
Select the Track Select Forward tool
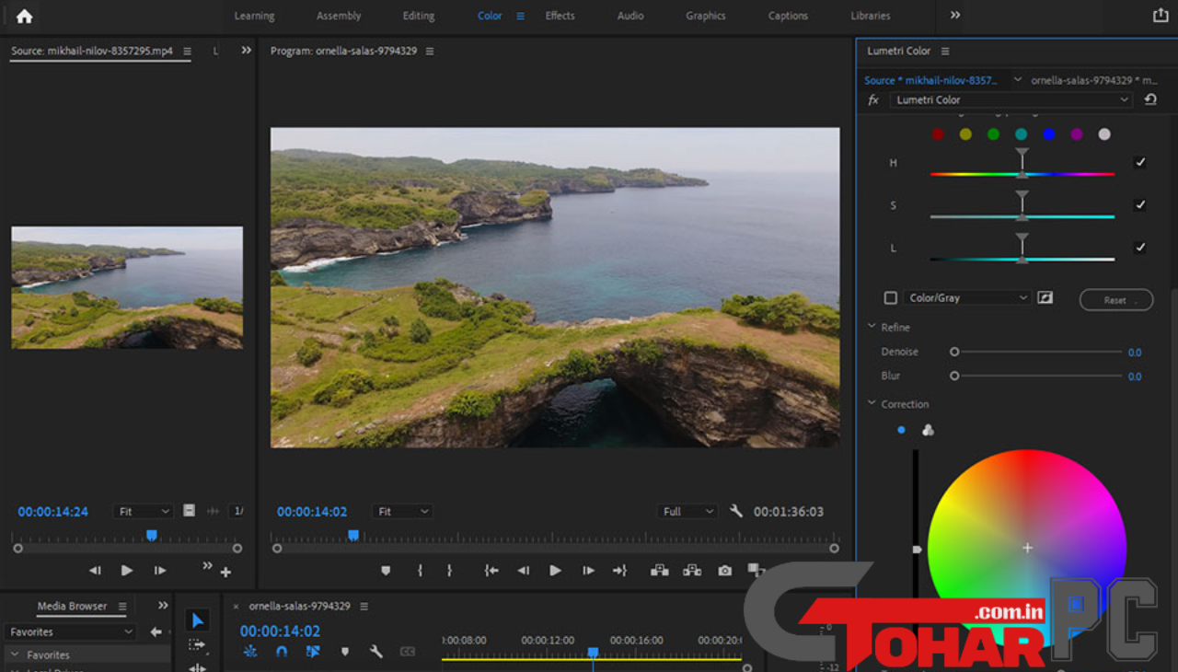197,645
